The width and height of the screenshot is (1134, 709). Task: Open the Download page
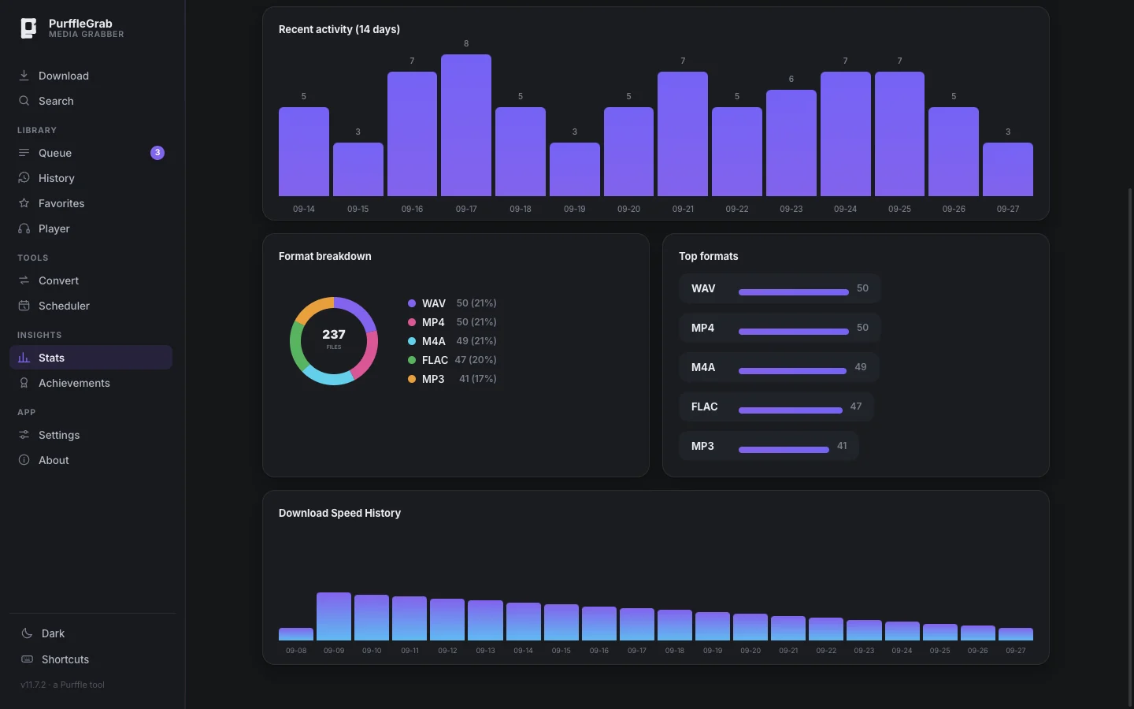(91, 76)
